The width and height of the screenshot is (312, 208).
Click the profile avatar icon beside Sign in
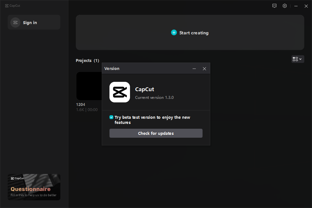tap(15, 22)
